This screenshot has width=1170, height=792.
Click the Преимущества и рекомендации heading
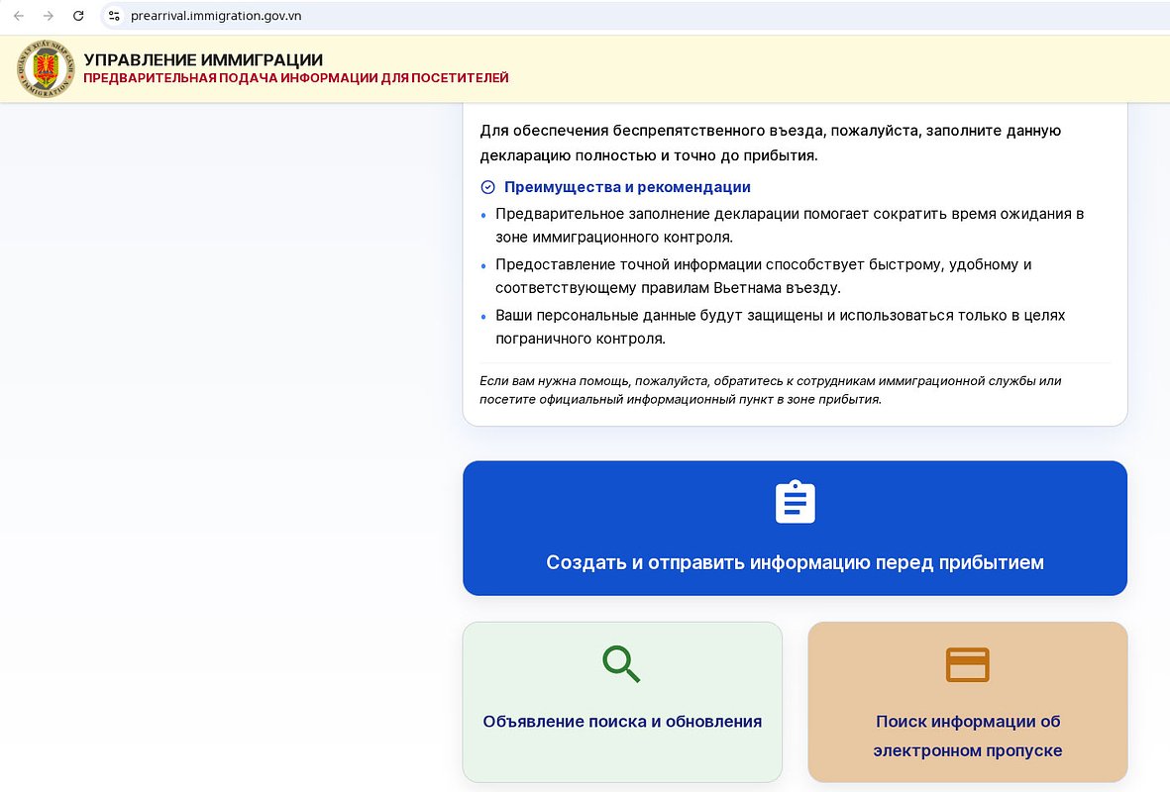point(627,187)
